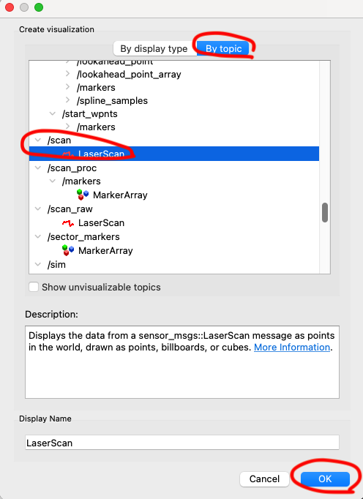Click the MarkerArray cubes icon under /scan_proc
Image resolution: width=363 pixels, height=499 pixels.
83,195
